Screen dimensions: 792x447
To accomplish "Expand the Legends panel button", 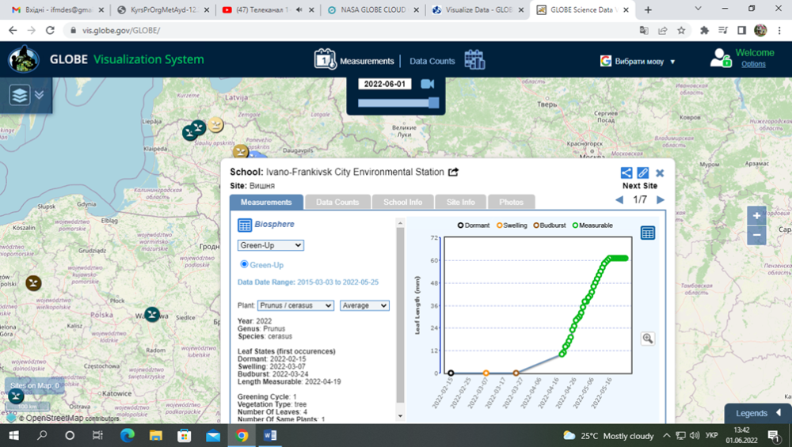I will (x=757, y=413).
